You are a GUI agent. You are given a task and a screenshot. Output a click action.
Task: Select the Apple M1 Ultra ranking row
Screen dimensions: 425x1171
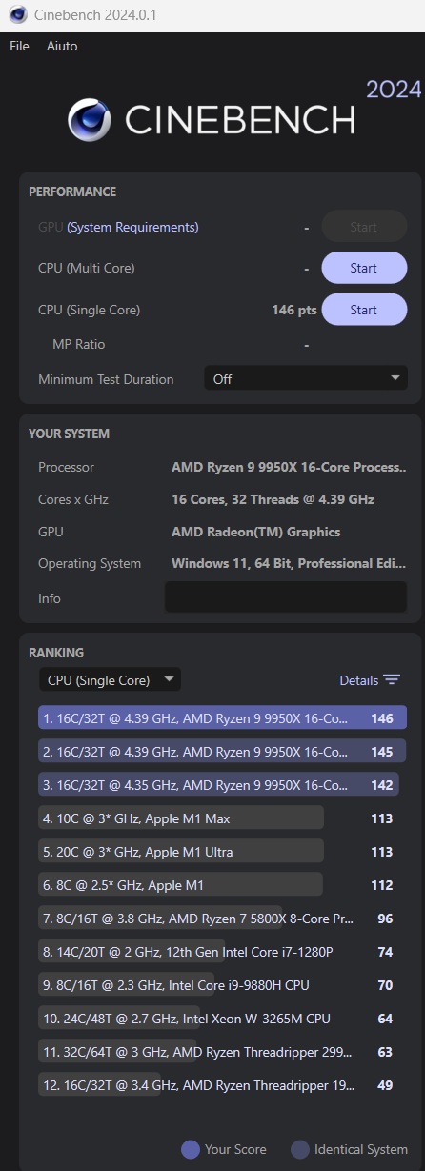222,852
